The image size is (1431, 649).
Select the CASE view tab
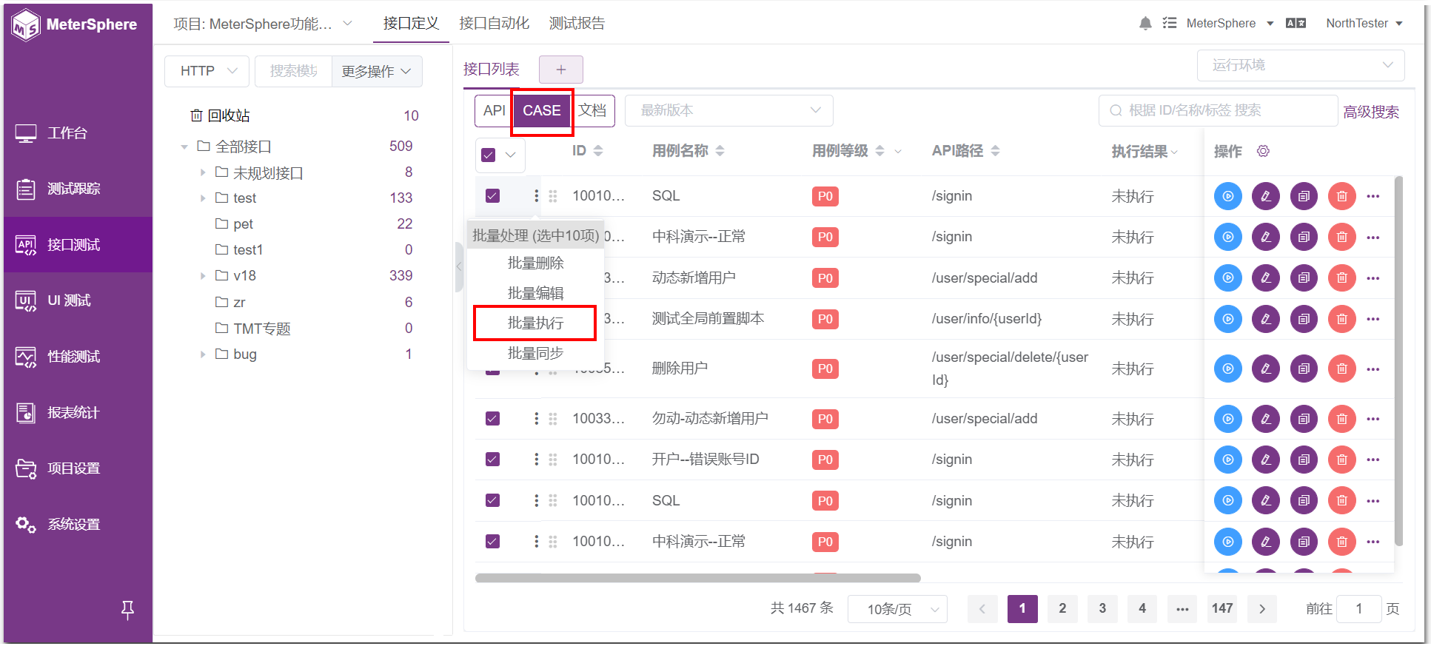point(542,111)
